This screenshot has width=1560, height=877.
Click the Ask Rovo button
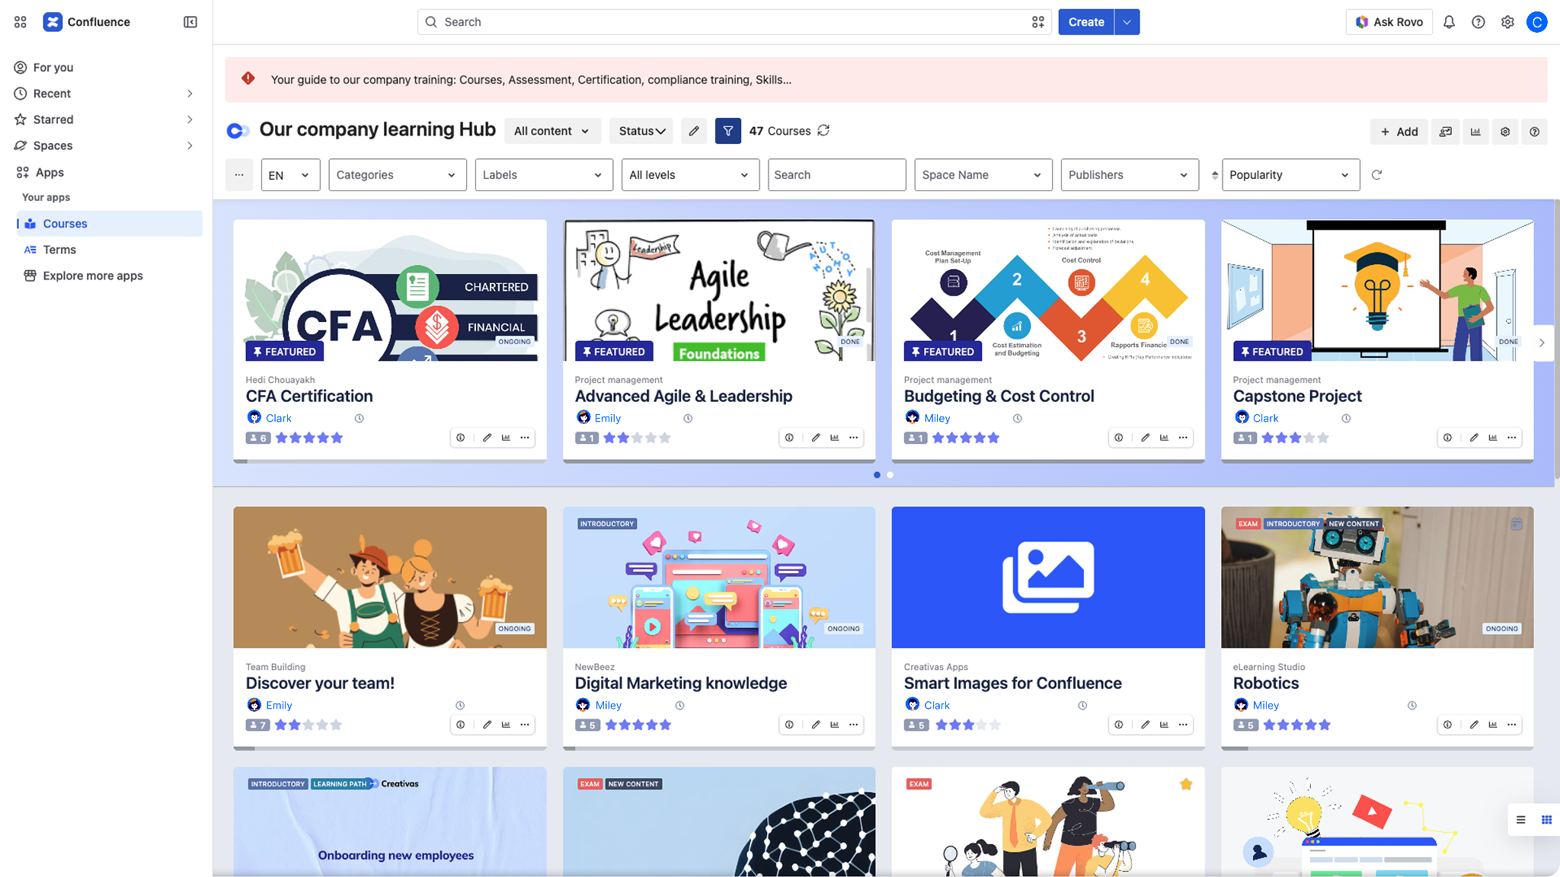[1389, 22]
